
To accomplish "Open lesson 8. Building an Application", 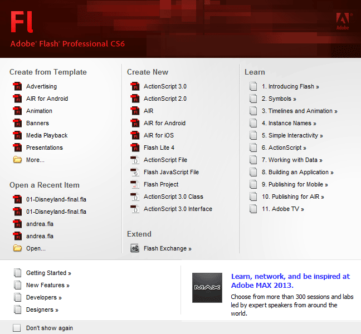I will pos(297,172).
